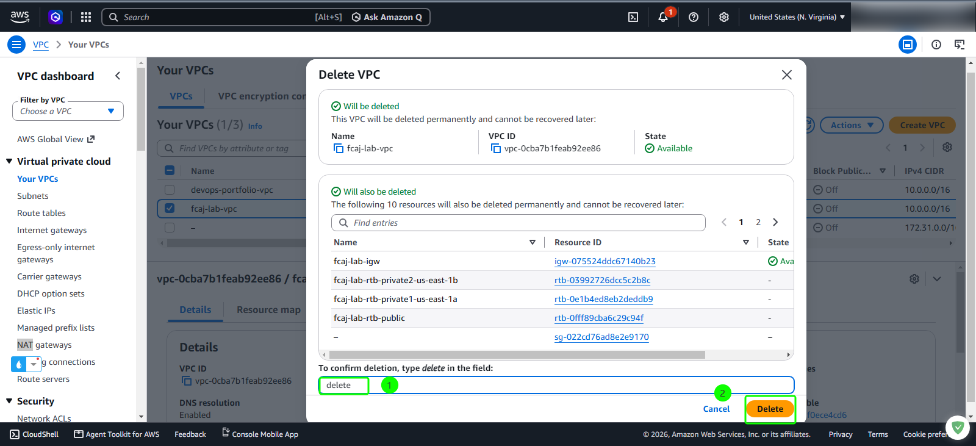Open the region selector United States (N. Virginia)
The height and width of the screenshot is (446, 976).
point(797,17)
